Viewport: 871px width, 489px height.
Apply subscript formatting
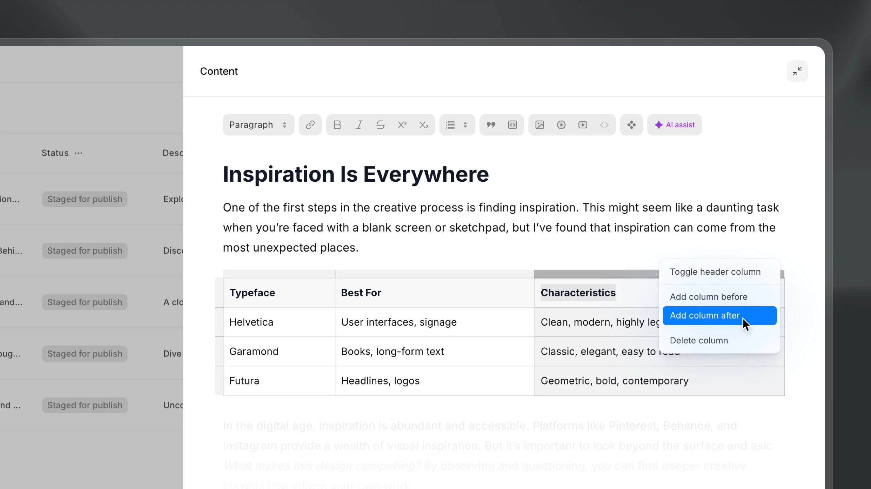click(424, 125)
